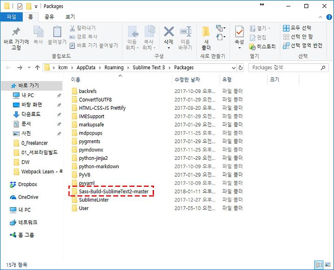Click the Properties (속성) icon
Viewport: 334px width, 270px height.
239,32
